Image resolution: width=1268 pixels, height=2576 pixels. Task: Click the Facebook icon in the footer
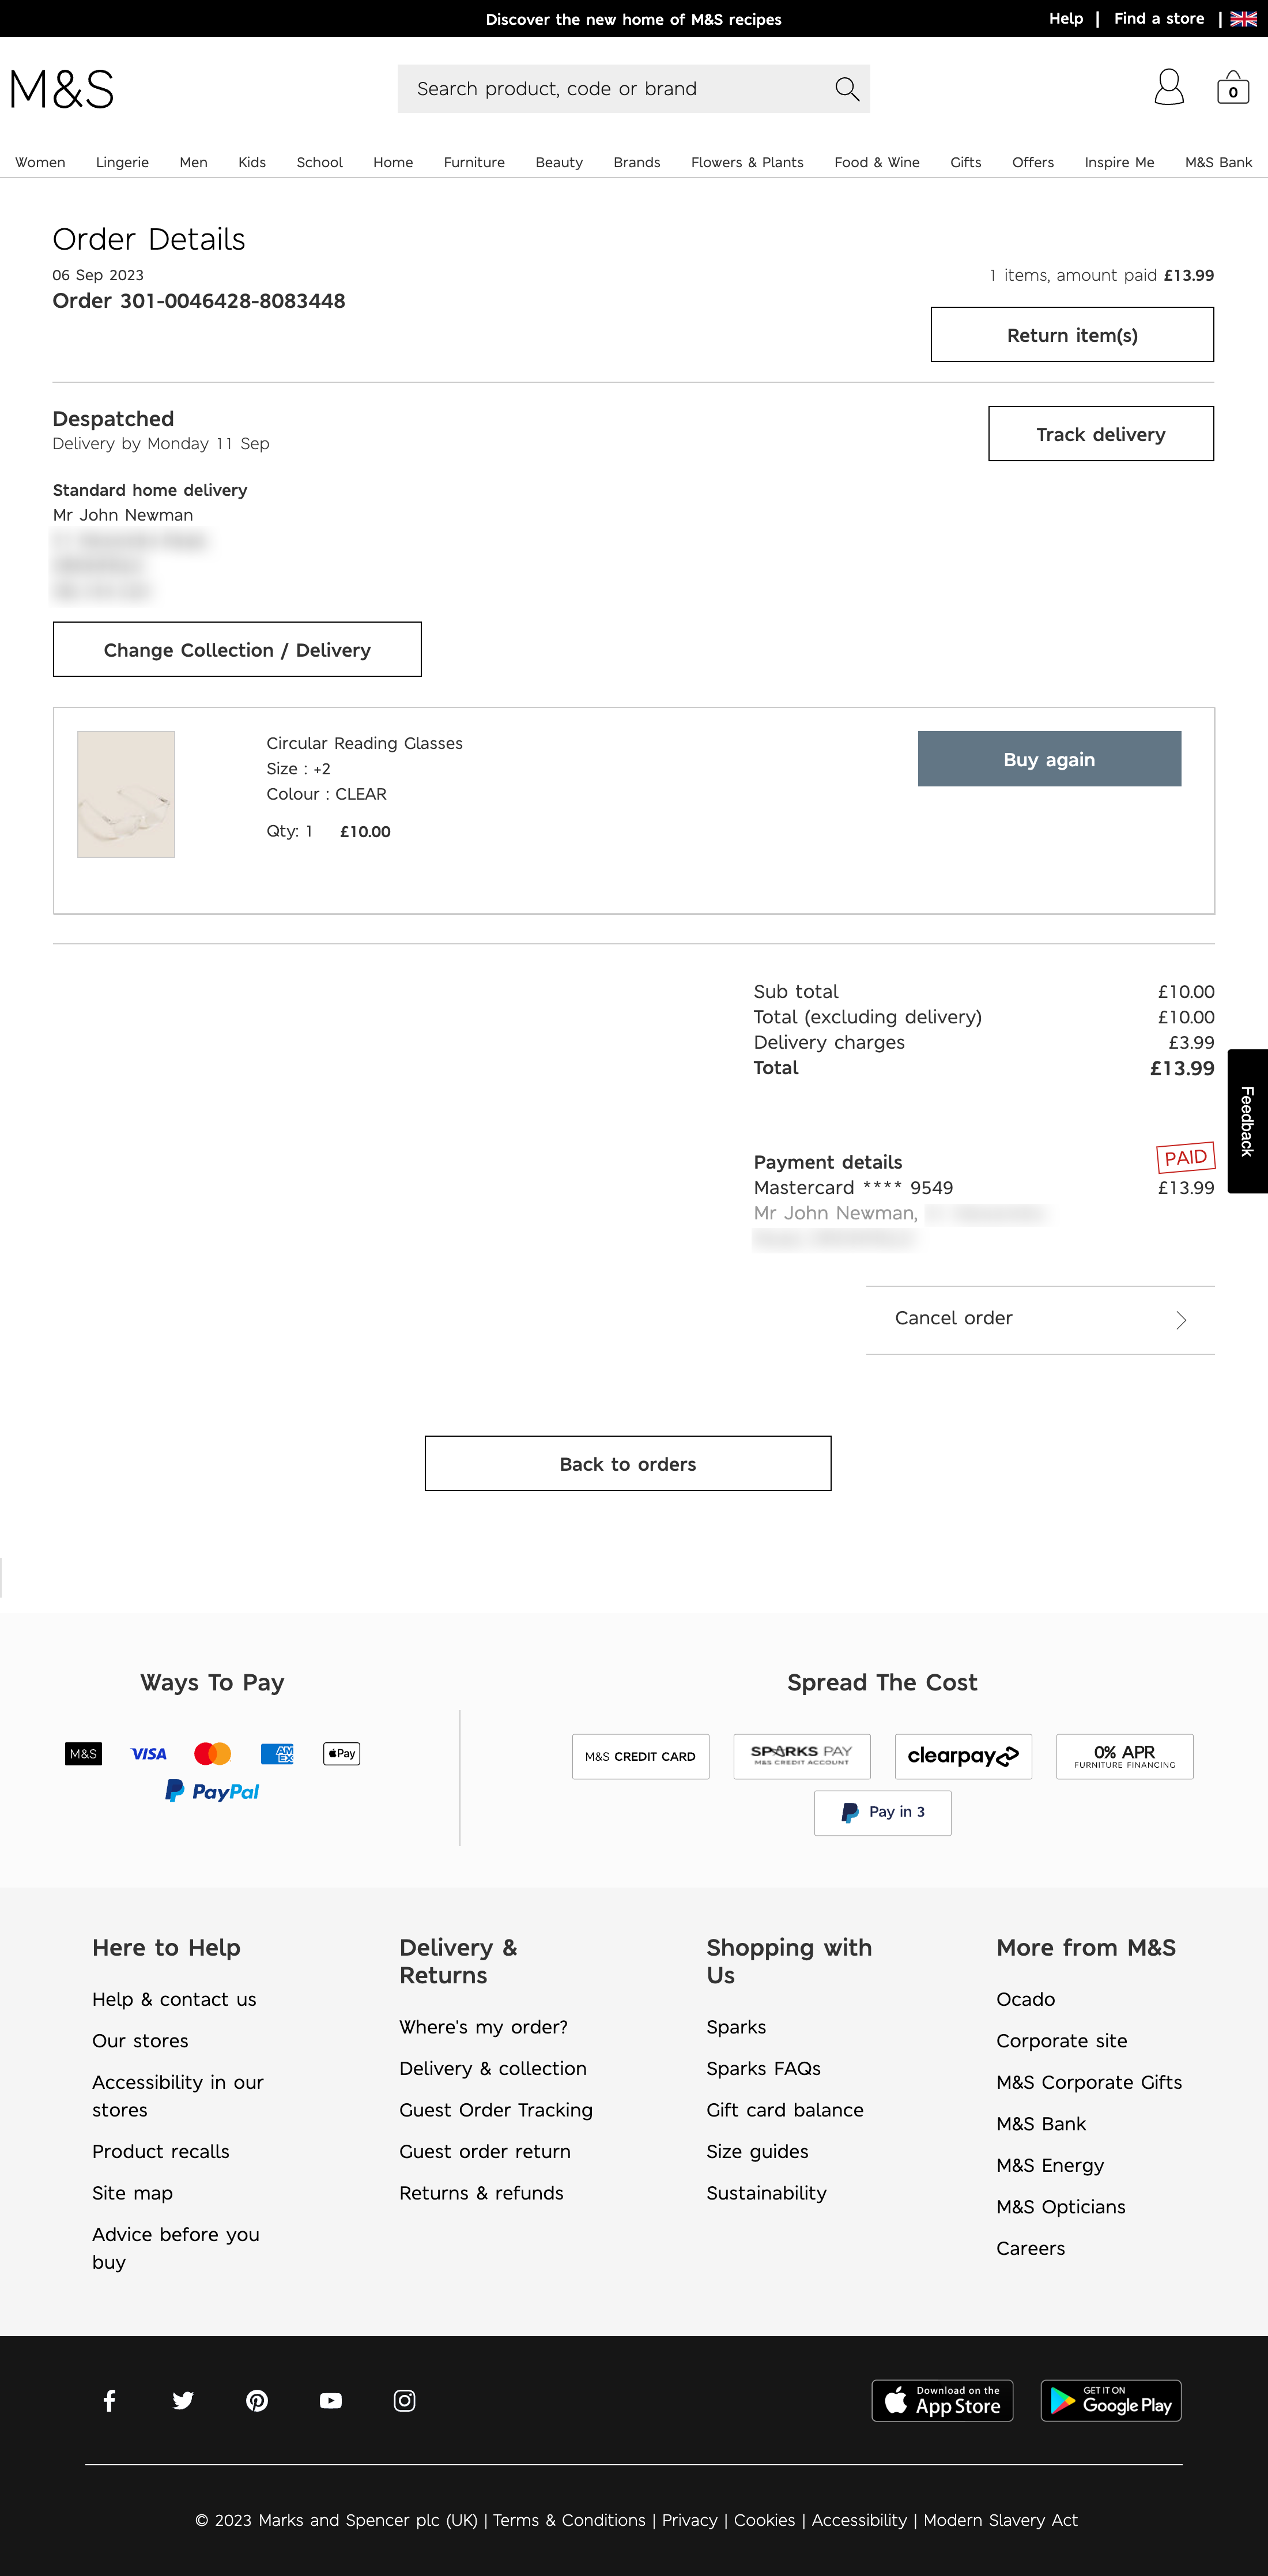coord(109,2400)
